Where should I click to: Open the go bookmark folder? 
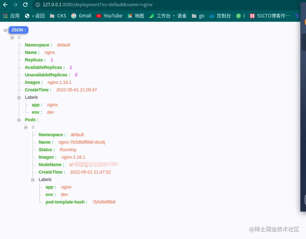coord(198,16)
